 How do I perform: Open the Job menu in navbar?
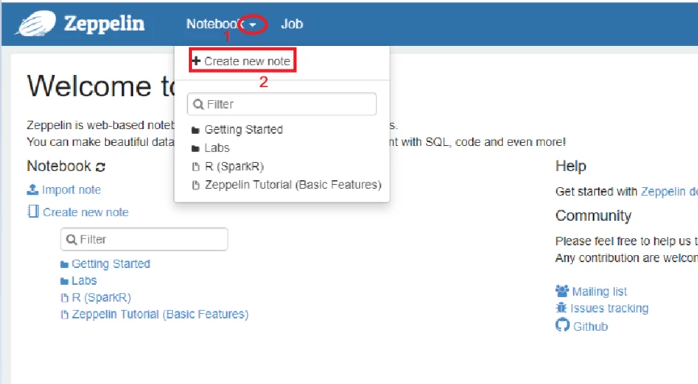pyautogui.click(x=292, y=24)
